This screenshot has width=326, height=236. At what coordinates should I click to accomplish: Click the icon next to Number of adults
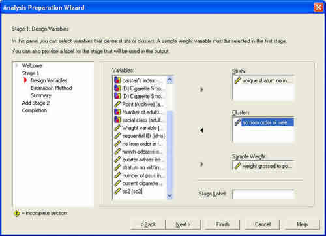(117, 112)
